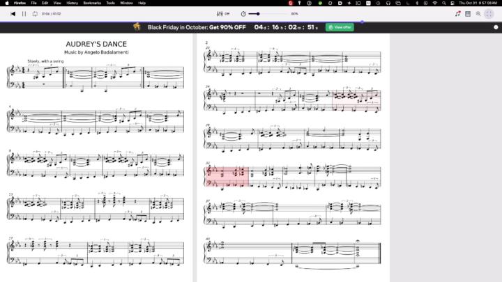Rewind playback to the beginning
The height and width of the screenshot is (282, 502).
13,14
